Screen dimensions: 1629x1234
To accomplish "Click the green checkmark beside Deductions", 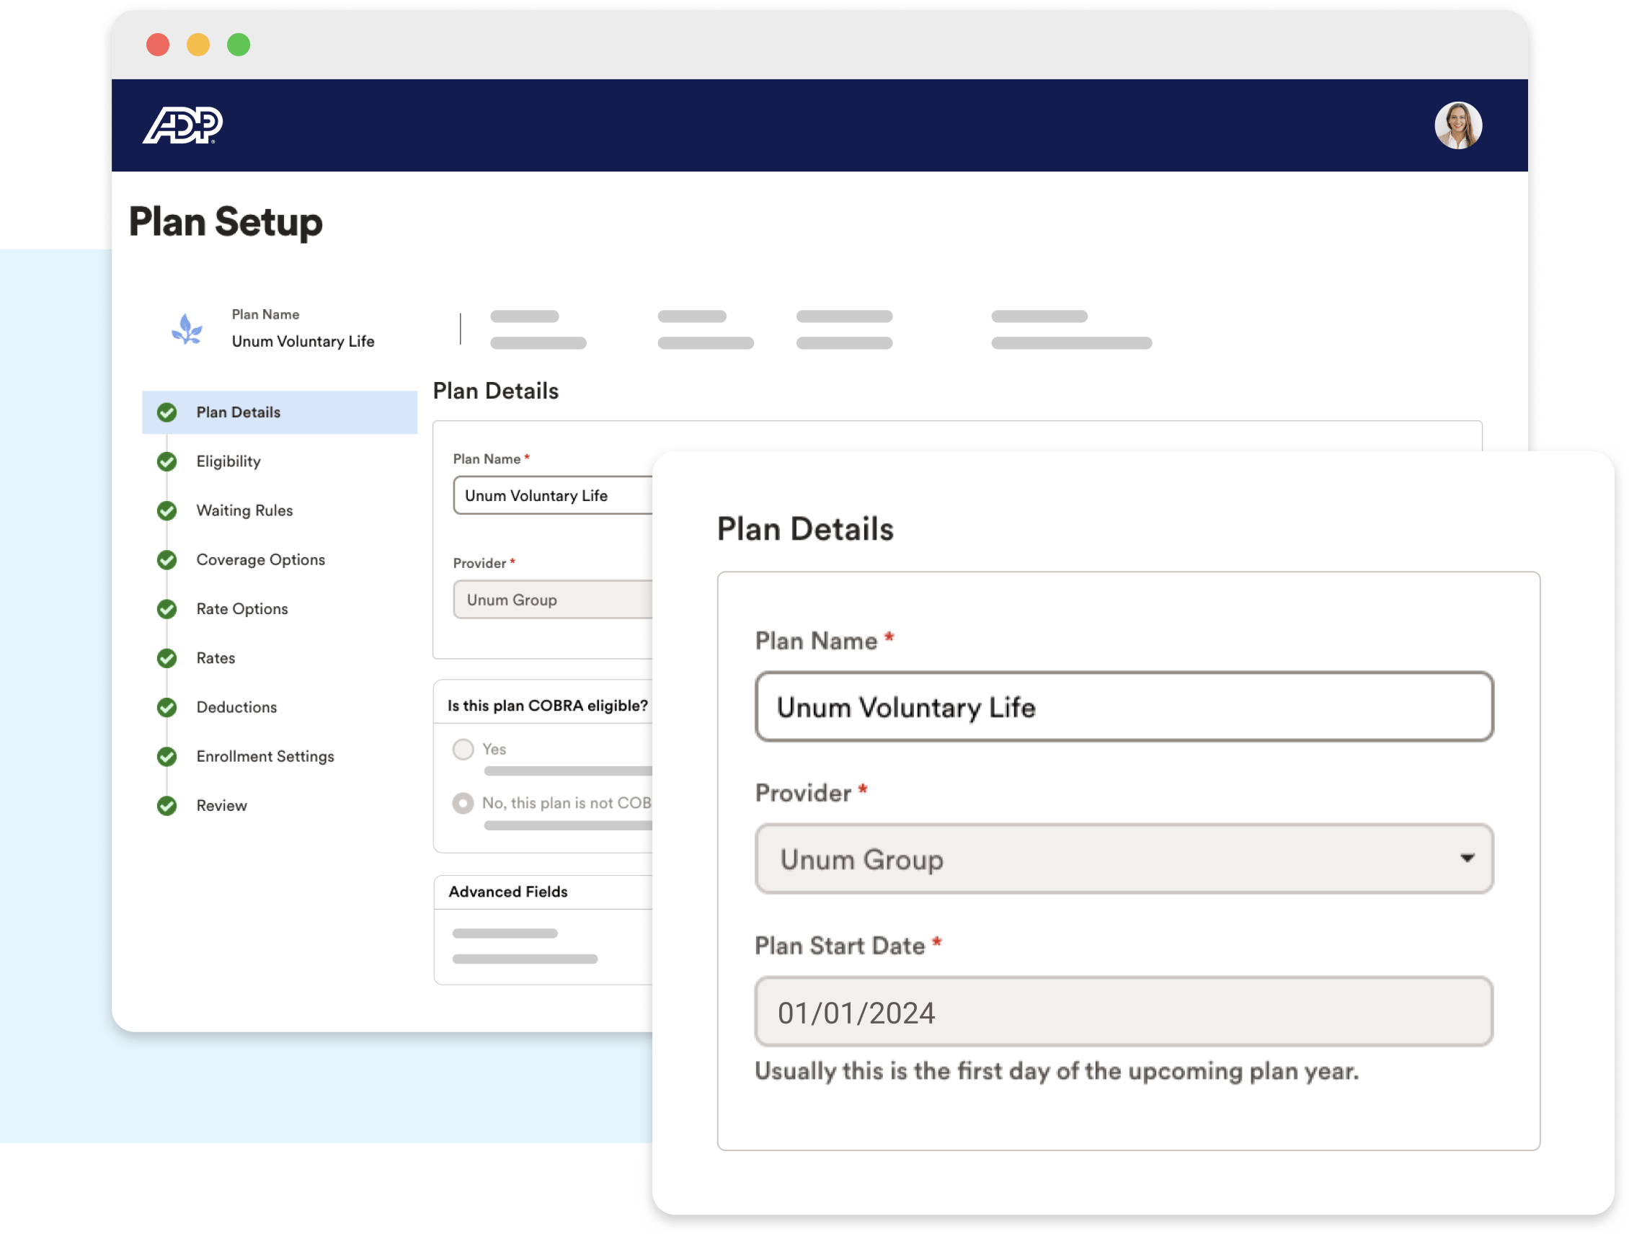I will 168,708.
